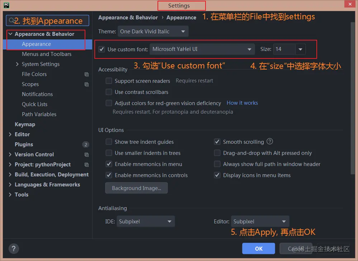
Task: Click the OK button
Action: [x=258, y=248]
